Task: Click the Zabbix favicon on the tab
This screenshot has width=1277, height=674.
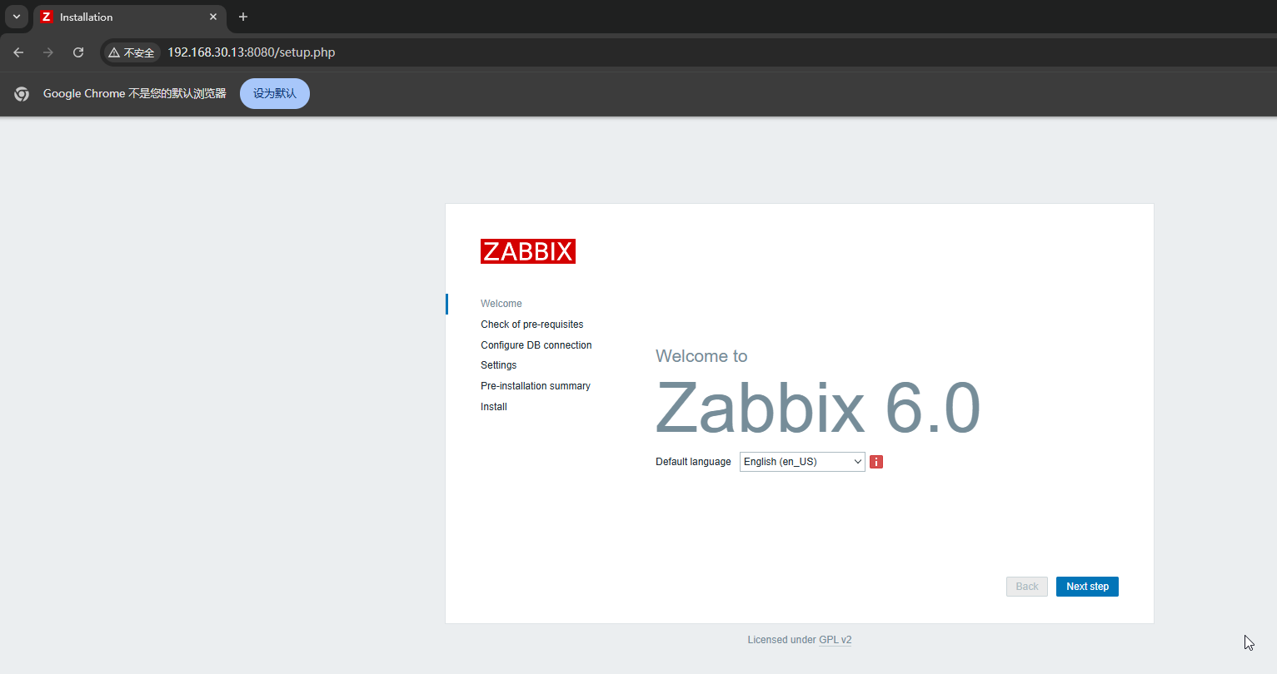Action: [47, 17]
